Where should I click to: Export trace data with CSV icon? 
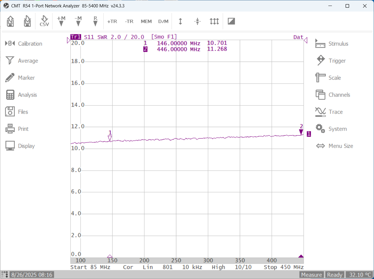(44, 21)
